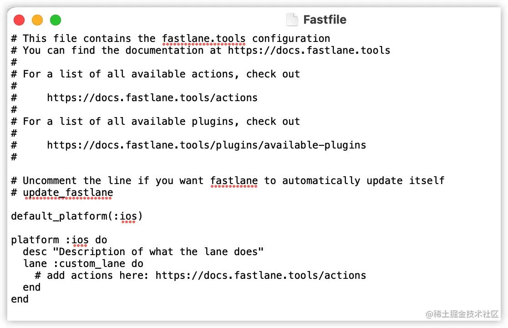Click the final end keyword
The image size is (508, 328).
[x=20, y=299]
